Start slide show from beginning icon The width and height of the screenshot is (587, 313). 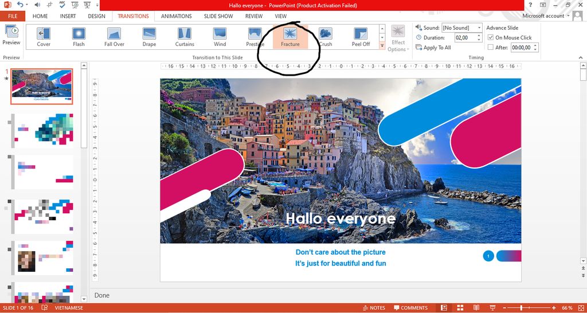pos(75,5)
